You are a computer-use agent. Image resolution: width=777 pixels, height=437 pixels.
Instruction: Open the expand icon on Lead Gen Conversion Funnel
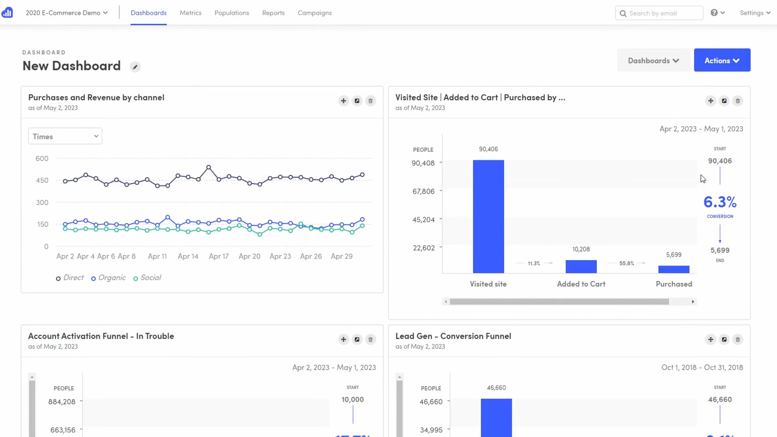coord(724,339)
